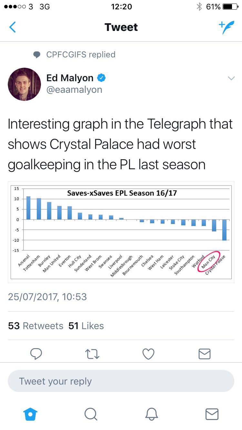The height and width of the screenshot is (430, 242).
Task: Open the Home tab
Action: click(x=31, y=414)
